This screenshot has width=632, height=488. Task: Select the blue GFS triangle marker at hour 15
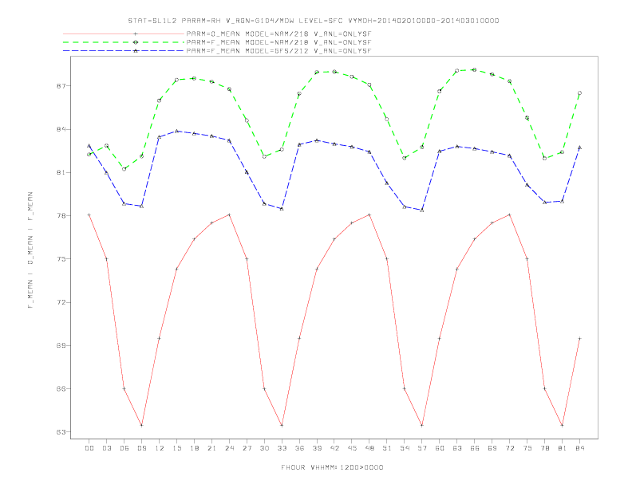(176, 131)
